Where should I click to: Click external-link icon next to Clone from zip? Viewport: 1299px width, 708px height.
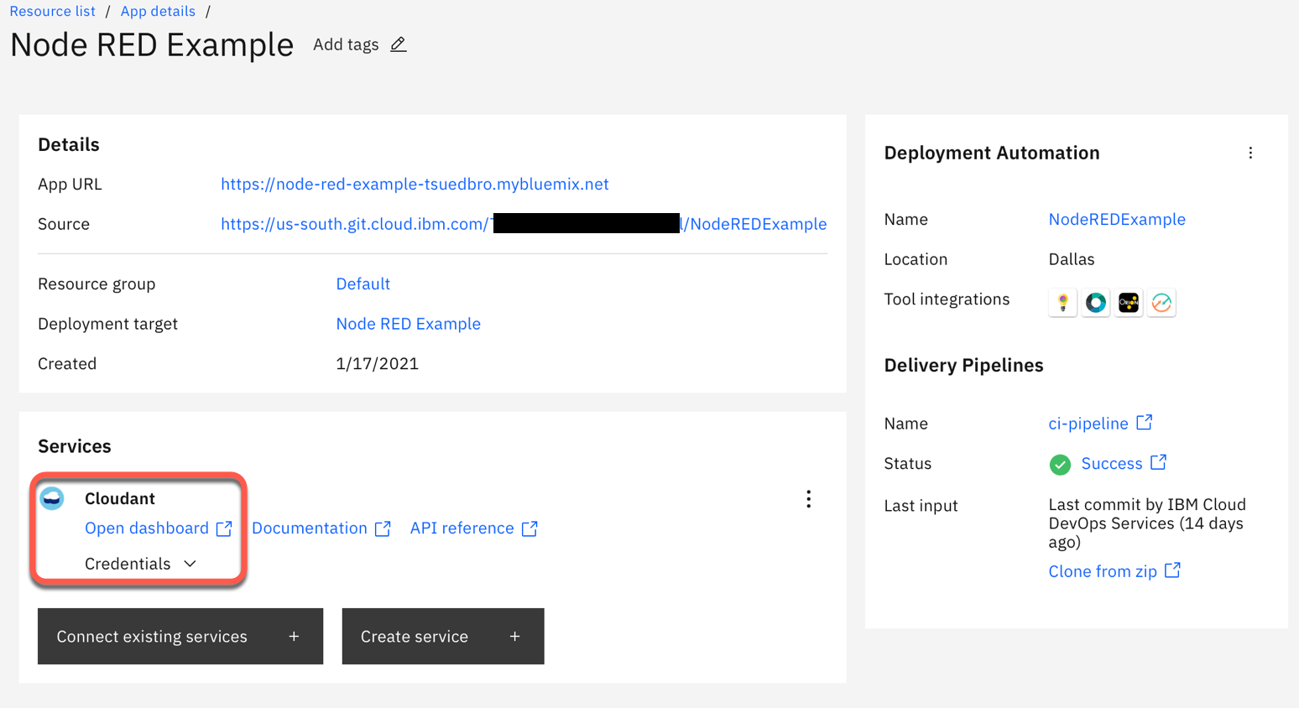[1172, 570]
